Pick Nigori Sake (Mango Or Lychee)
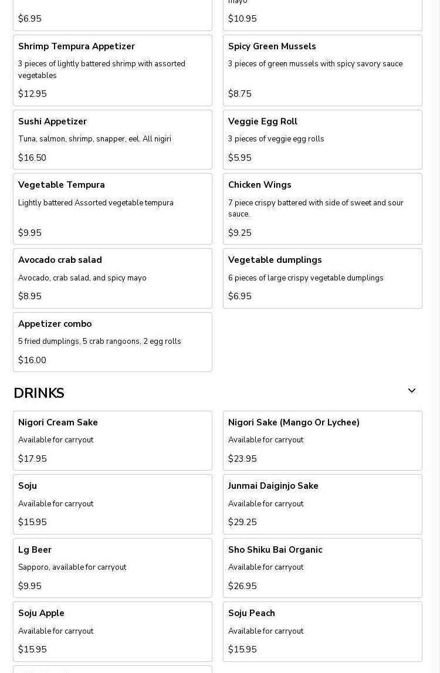The image size is (440, 673). pyautogui.click(x=322, y=440)
